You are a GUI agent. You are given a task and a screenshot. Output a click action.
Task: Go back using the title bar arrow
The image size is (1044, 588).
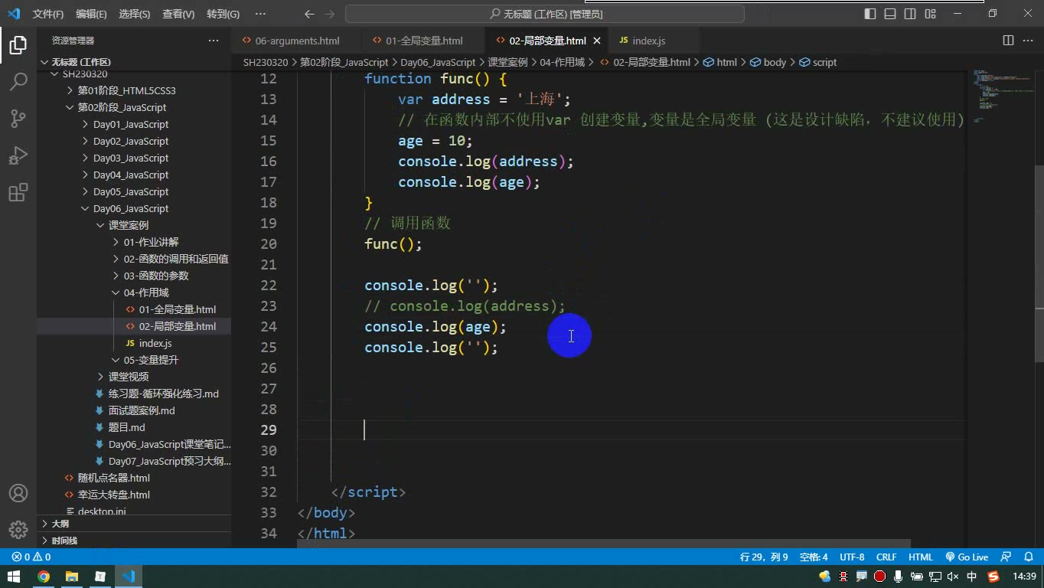coord(309,14)
